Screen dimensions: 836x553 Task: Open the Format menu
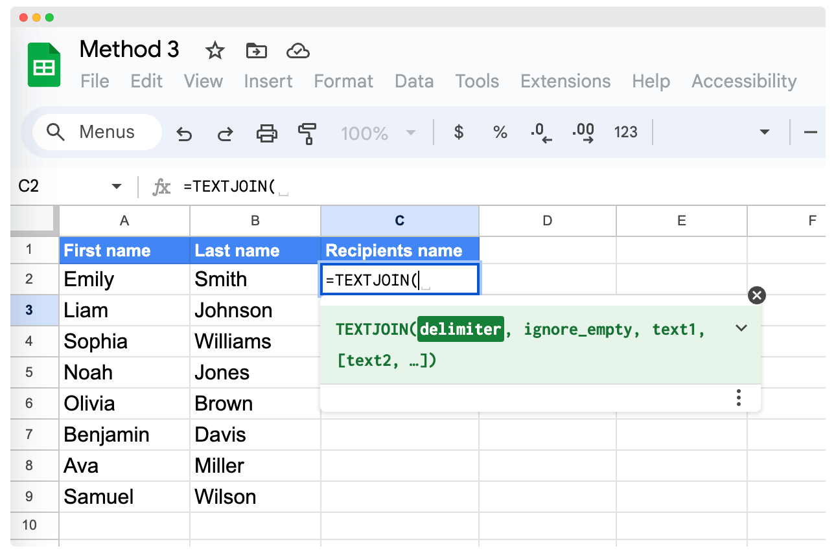[x=343, y=82]
